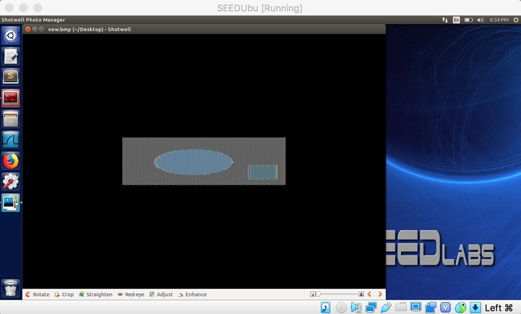This screenshot has height=314, width=521.
Task: Open the Adjust color panel
Action: pyautogui.click(x=161, y=295)
